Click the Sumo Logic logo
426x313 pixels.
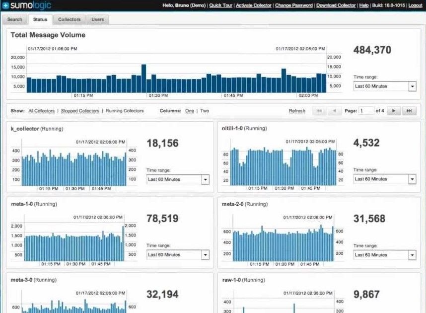(x=27, y=5)
